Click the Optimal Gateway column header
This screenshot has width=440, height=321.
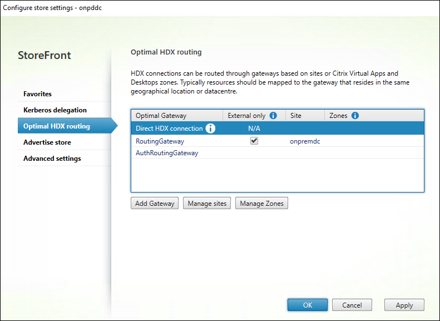coord(161,116)
